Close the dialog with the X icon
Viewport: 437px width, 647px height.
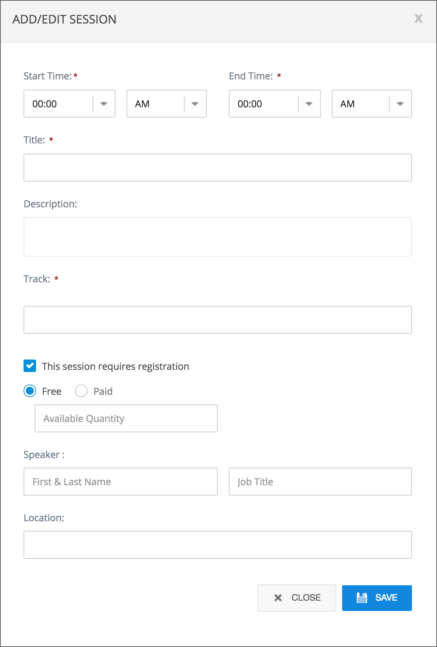(x=418, y=19)
